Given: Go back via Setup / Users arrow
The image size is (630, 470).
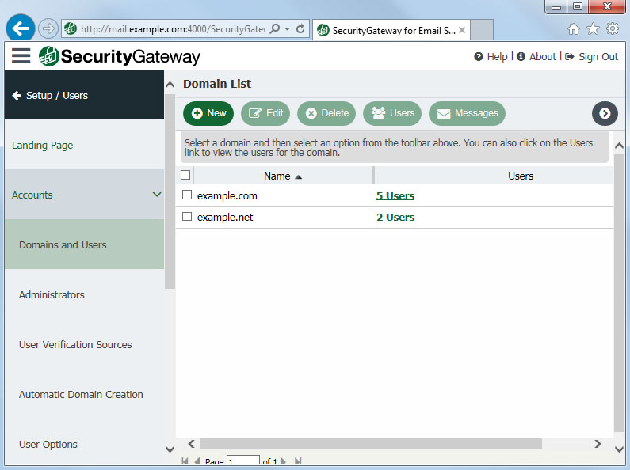Looking at the screenshot, I should click(17, 96).
